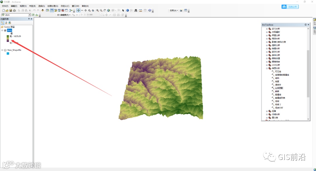This screenshot has height=171, width=316.
Task: Click the blue New_Shapefile symbol swatch
Action: [8, 53]
